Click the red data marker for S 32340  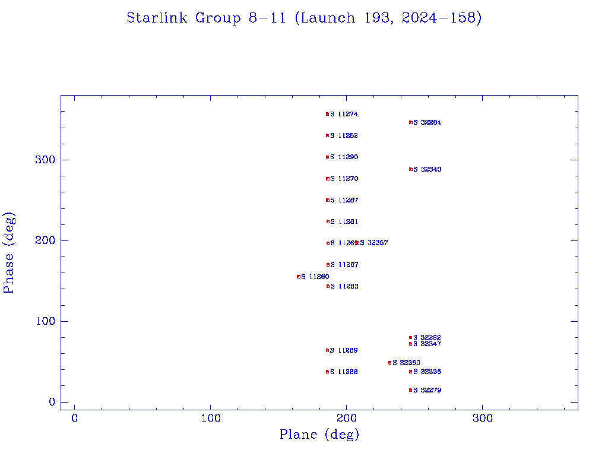click(411, 169)
